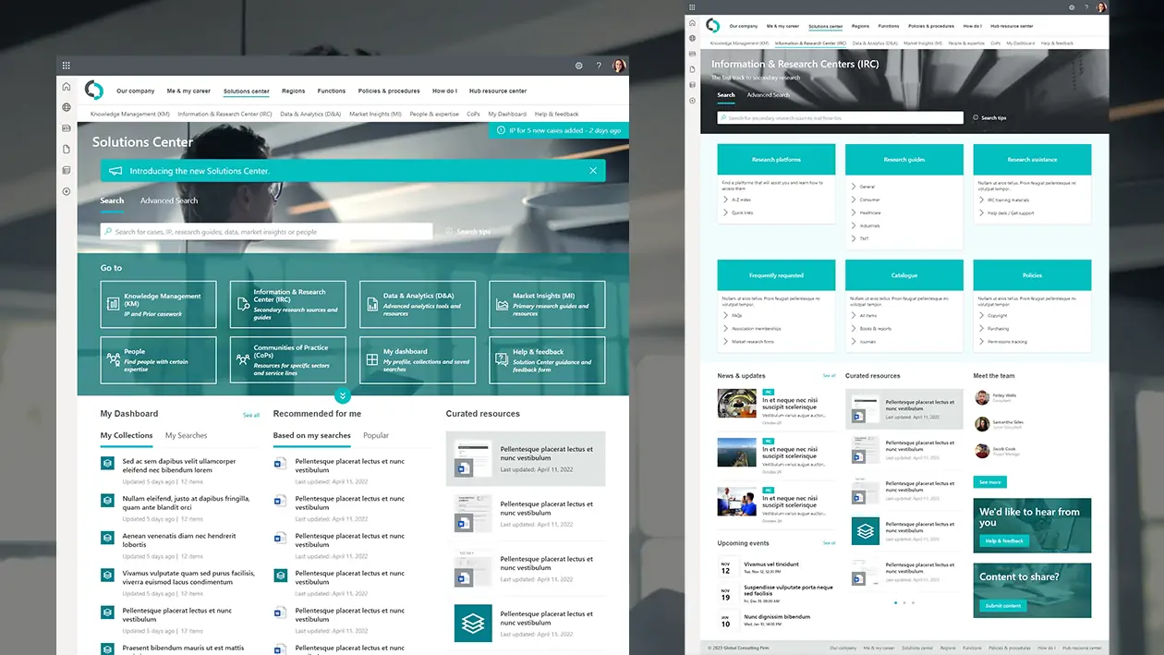Click info icon on IP new cases notification

[x=499, y=131]
